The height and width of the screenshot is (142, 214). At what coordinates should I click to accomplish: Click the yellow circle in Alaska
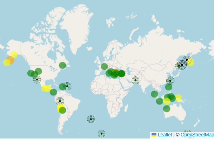(x=14, y=54)
